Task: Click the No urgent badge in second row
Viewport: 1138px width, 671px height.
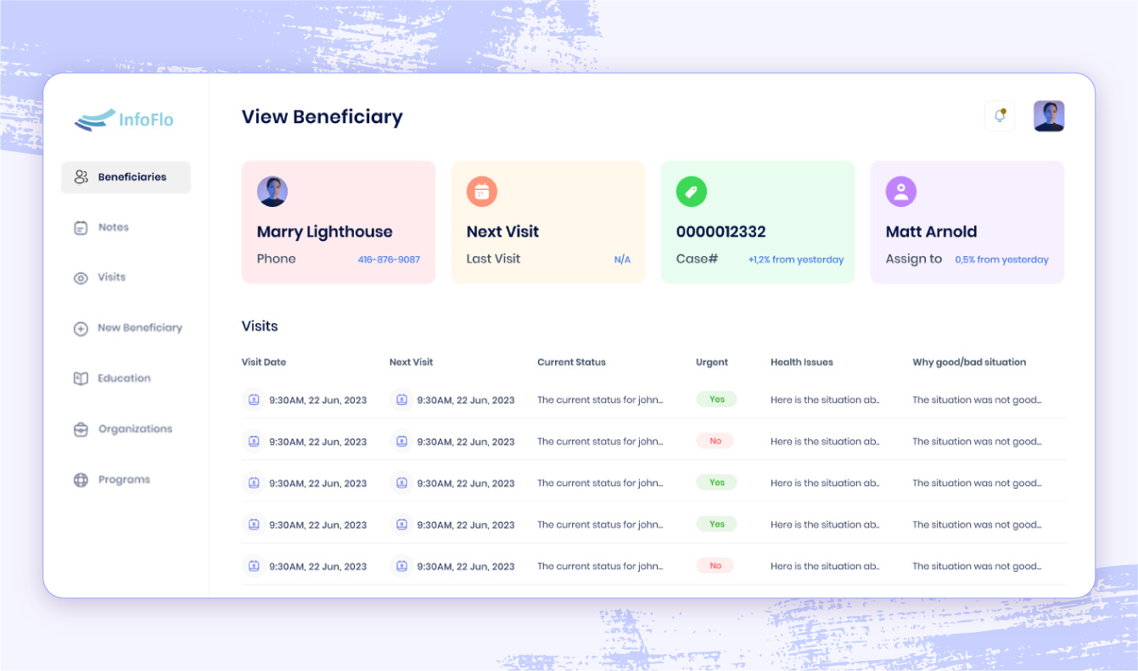Action: (715, 441)
